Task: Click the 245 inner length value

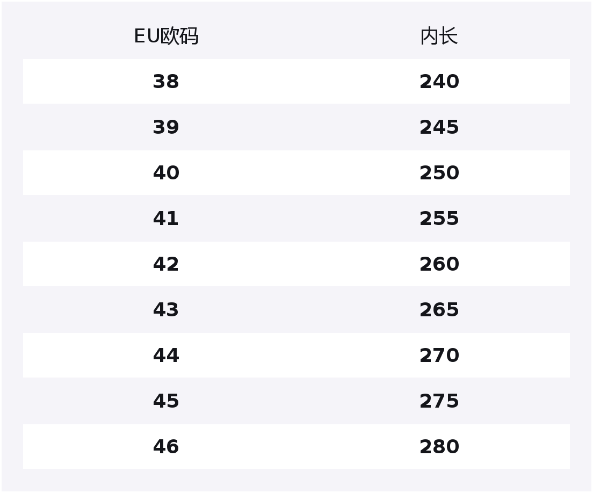Action: [x=439, y=127]
